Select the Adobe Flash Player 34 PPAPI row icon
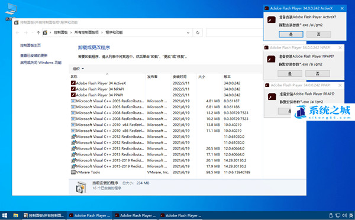Viewport: 355px width, 220px height. (x=73, y=95)
